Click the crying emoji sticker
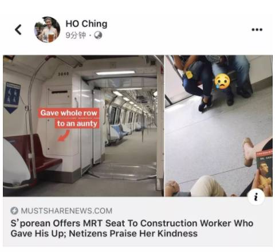 (222, 81)
